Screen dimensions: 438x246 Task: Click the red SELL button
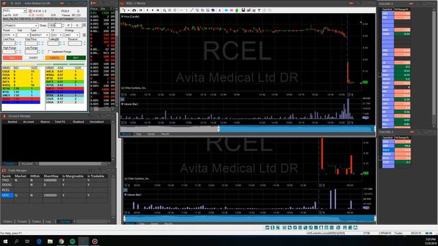(12, 57)
